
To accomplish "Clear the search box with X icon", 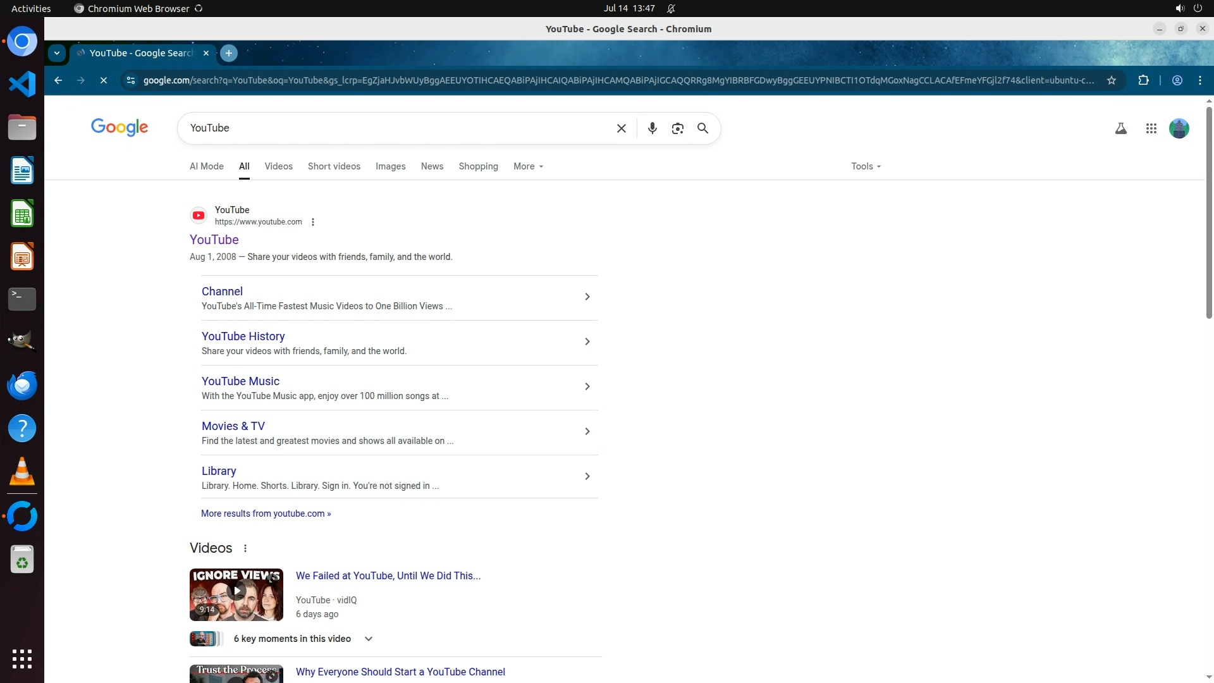I will (x=621, y=128).
